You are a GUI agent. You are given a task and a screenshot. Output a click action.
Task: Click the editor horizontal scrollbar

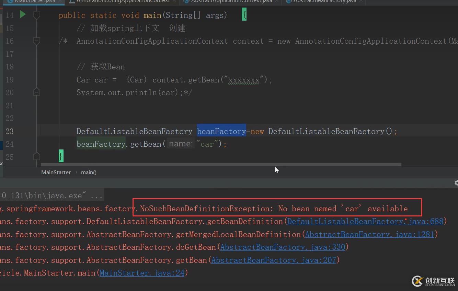coord(220,165)
